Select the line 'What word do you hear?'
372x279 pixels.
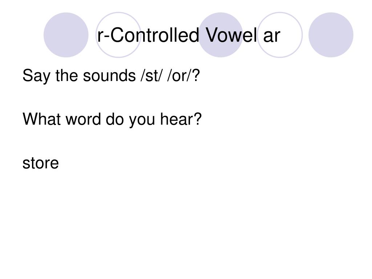point(112,120)
